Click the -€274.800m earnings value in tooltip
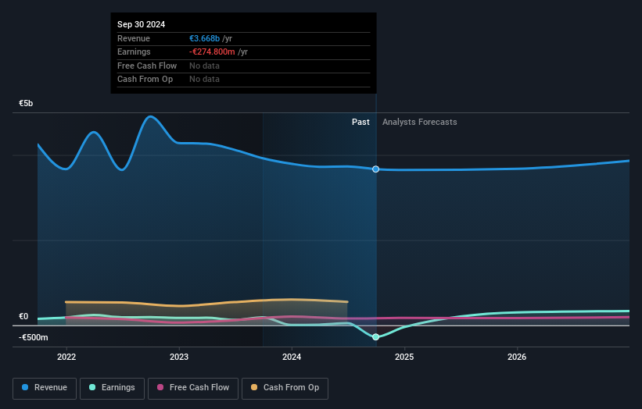This screenshot has height=409, width=642. click(x=212, y=52)
